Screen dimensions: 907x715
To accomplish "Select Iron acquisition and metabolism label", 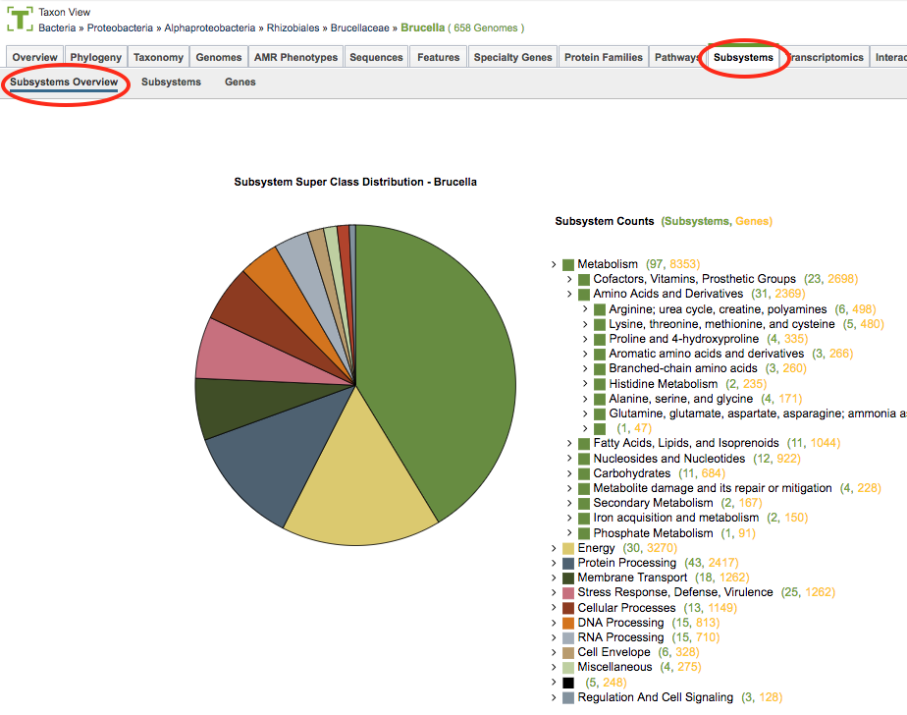I will (x=675, y=518).
